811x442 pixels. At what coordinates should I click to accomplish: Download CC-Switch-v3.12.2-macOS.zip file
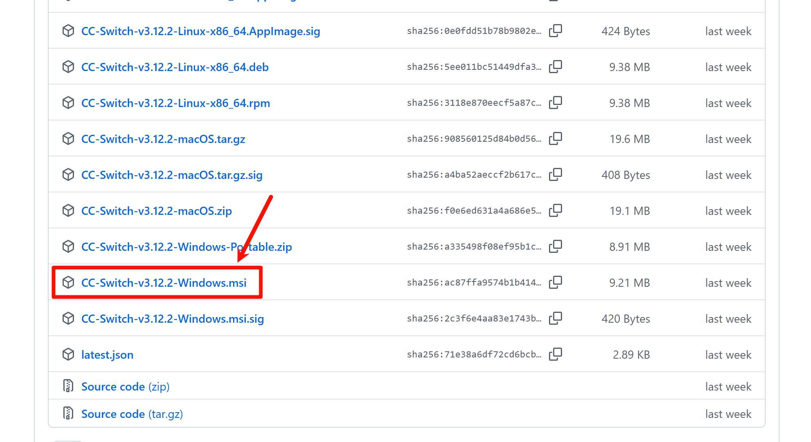click(156, 211)
